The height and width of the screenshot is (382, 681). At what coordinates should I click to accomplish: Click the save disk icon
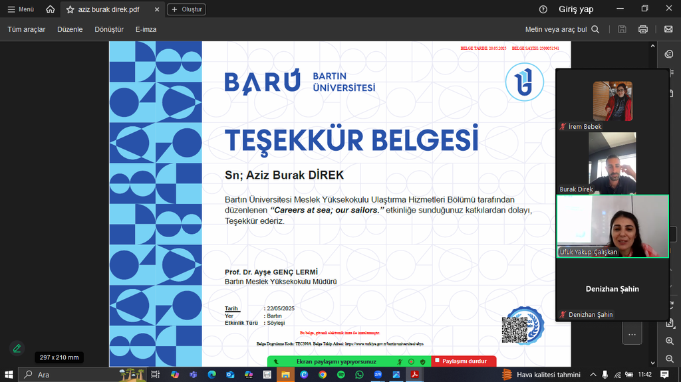(x=622, y=29)
